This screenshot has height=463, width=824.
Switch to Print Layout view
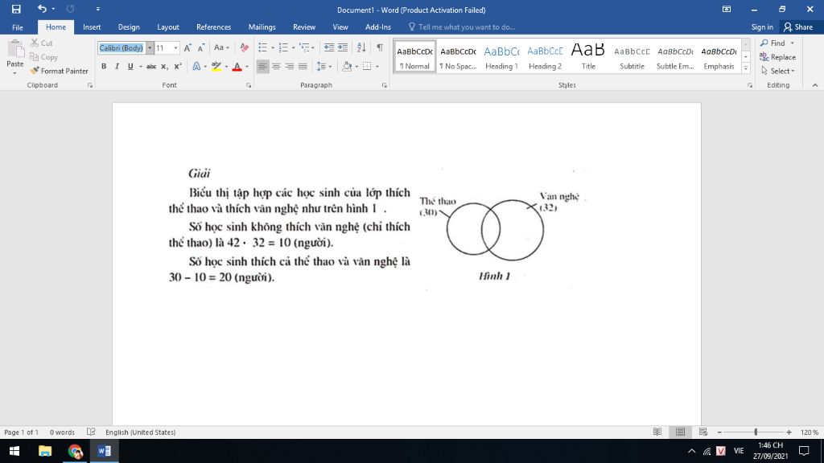(x=681, y=432)
